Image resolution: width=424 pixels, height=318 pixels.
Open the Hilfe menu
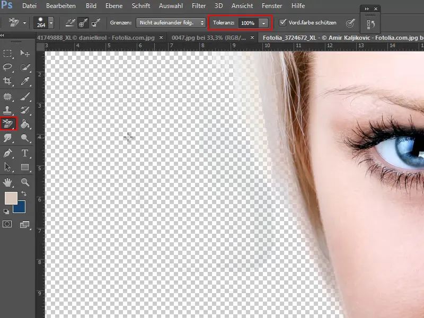tap(298, 6)
